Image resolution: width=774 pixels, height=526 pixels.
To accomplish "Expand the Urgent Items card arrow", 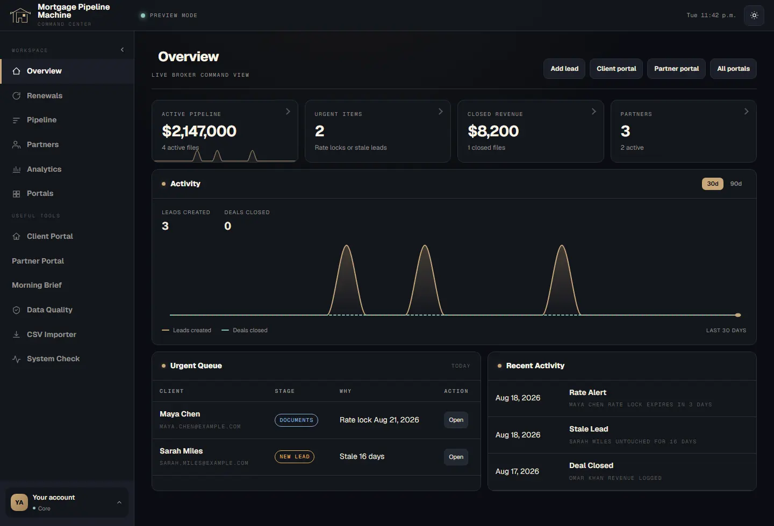I will [x=441, y=112].
